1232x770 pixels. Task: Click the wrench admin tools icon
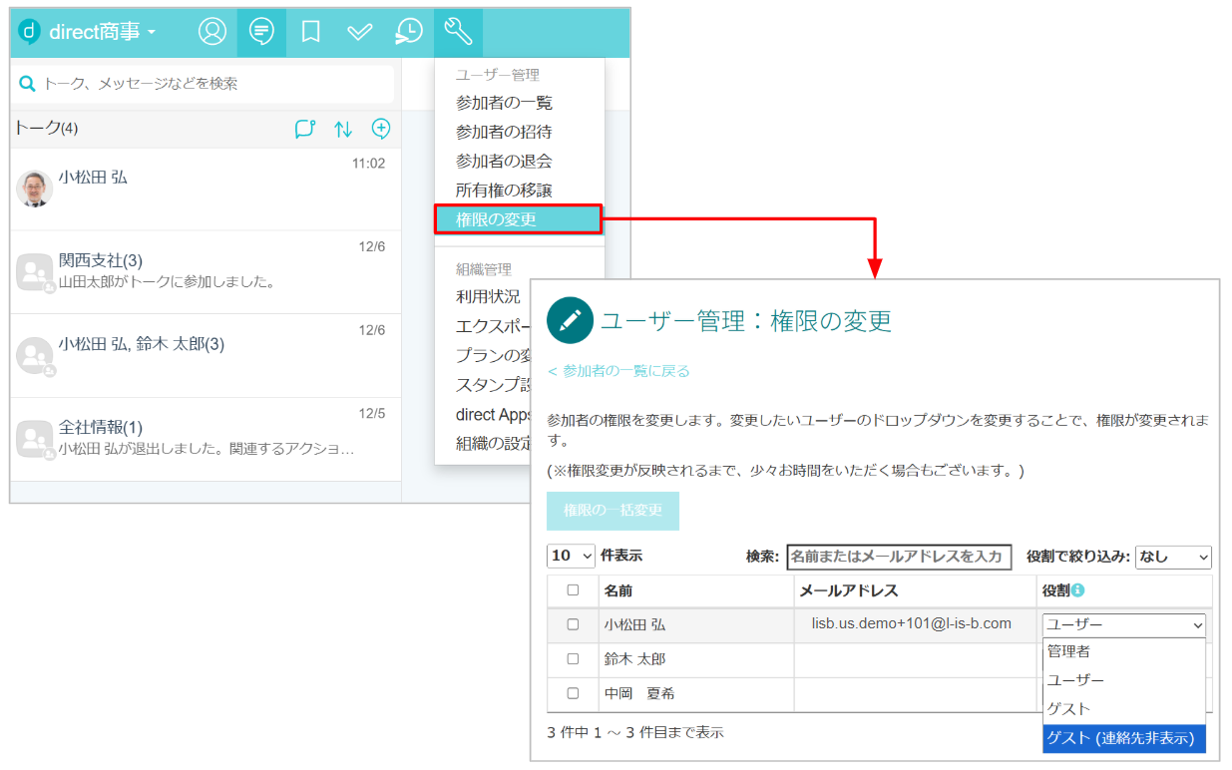(x=458, y=32)
